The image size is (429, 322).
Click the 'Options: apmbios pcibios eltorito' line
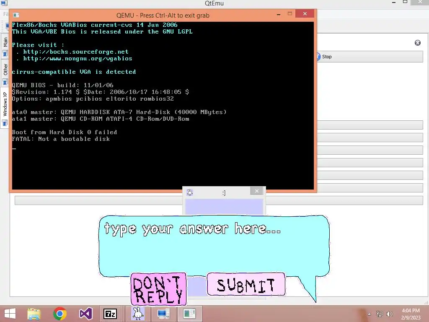point(93,99)
